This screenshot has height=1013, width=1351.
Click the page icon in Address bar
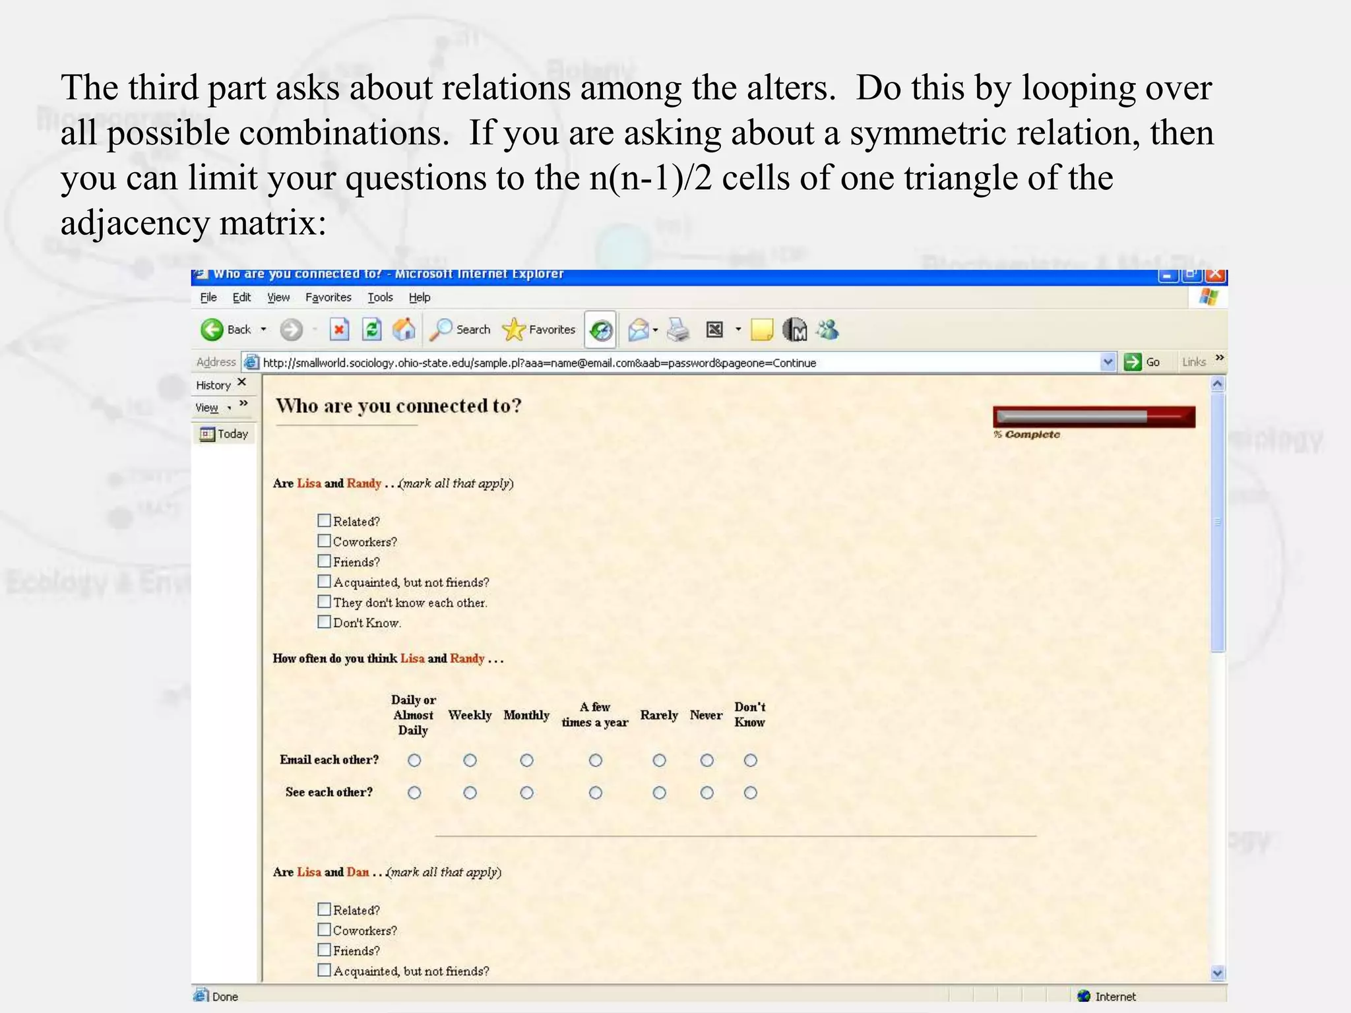click(x=251, y=362)
